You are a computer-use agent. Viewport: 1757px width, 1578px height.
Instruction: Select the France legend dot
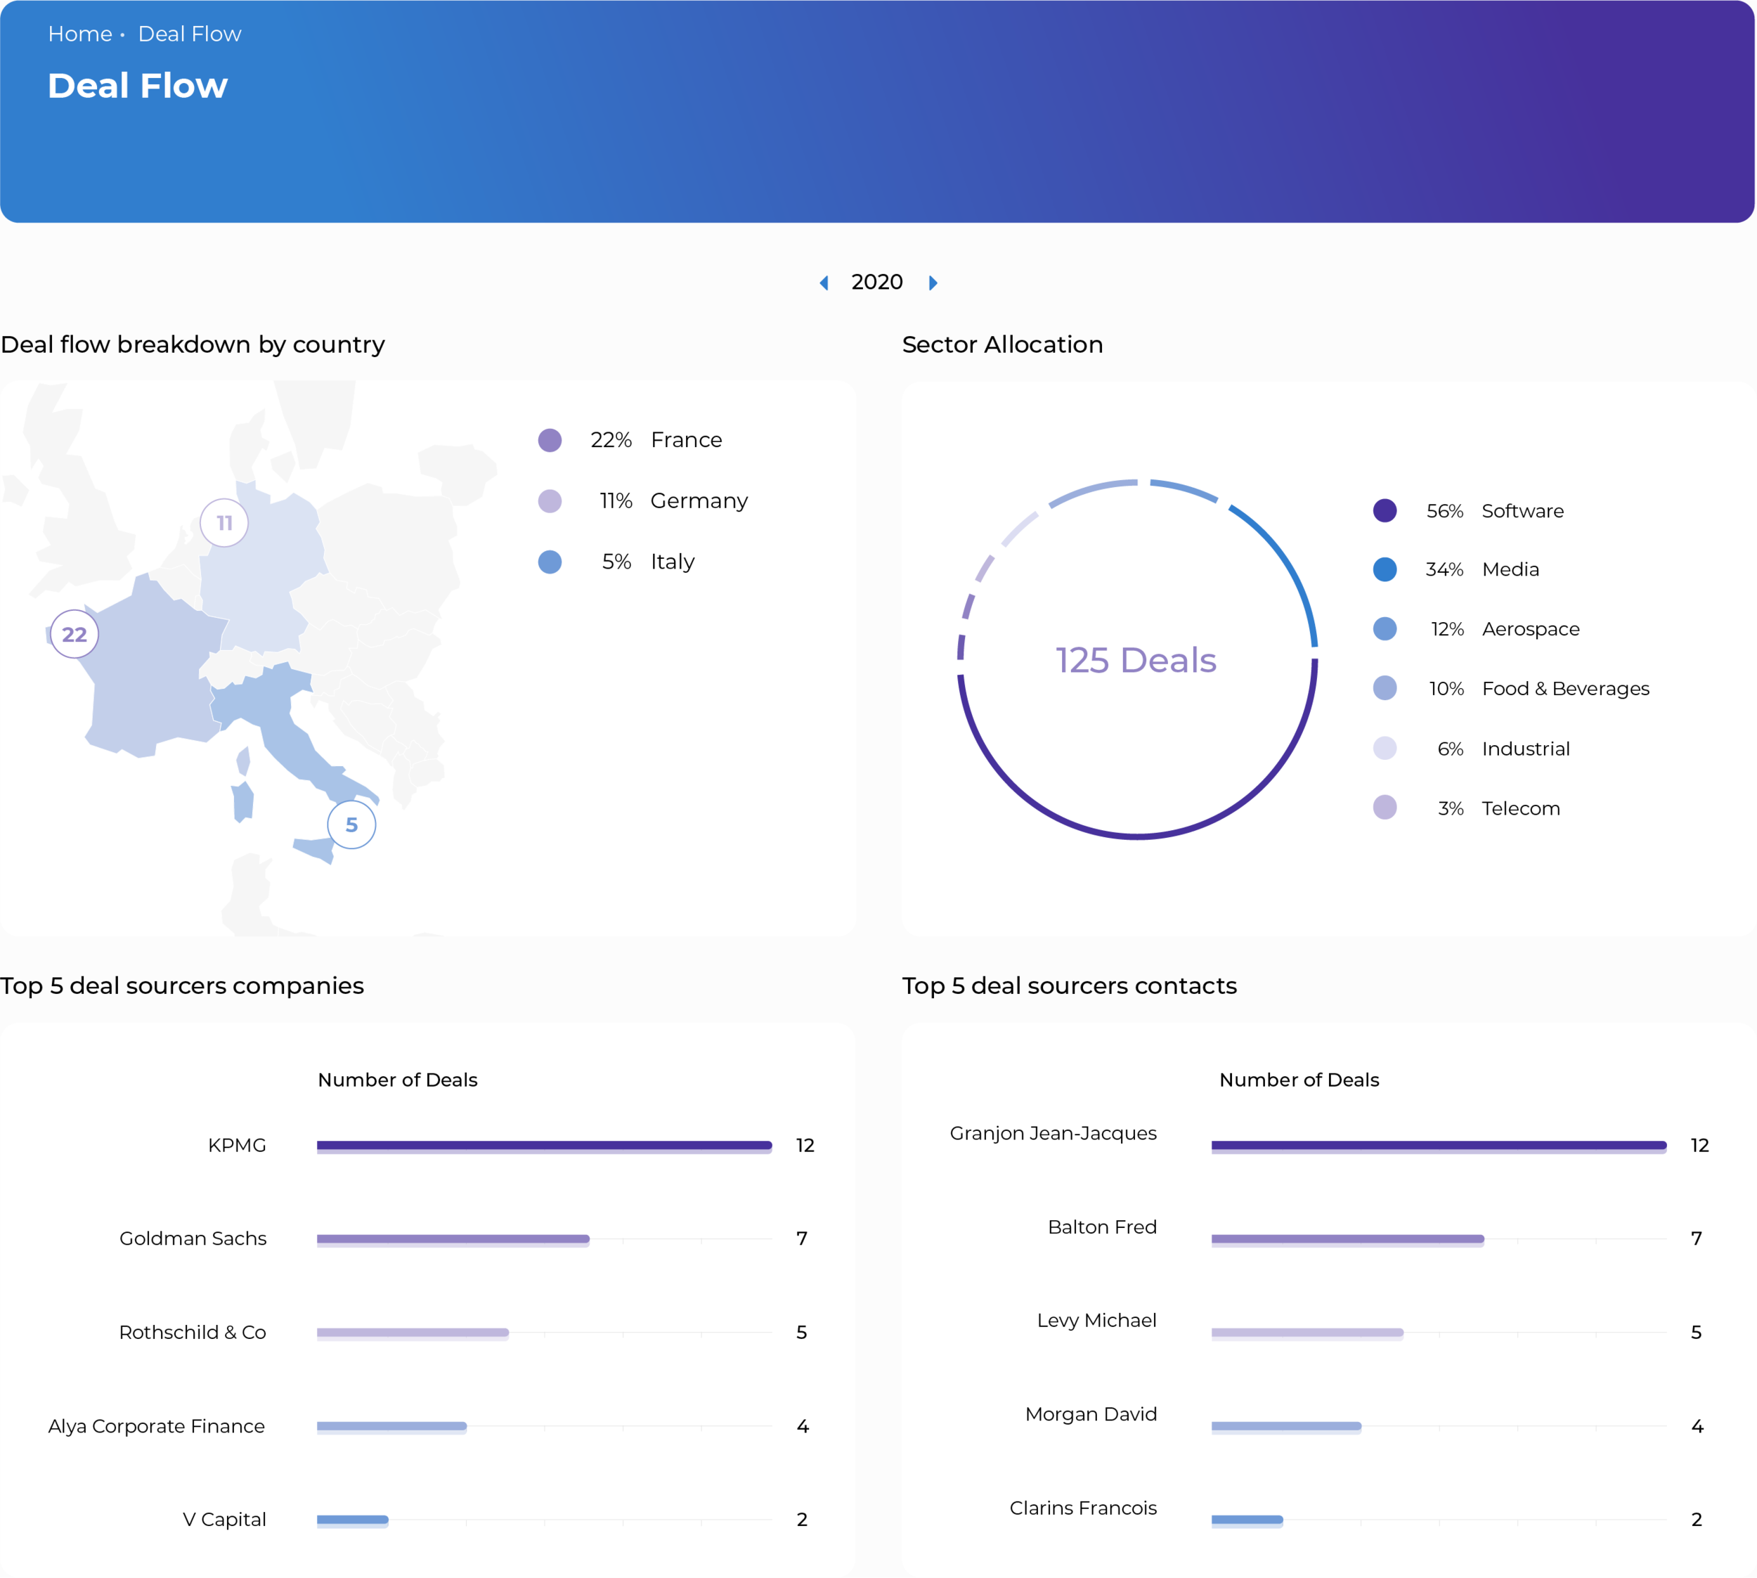pos(550,439)
